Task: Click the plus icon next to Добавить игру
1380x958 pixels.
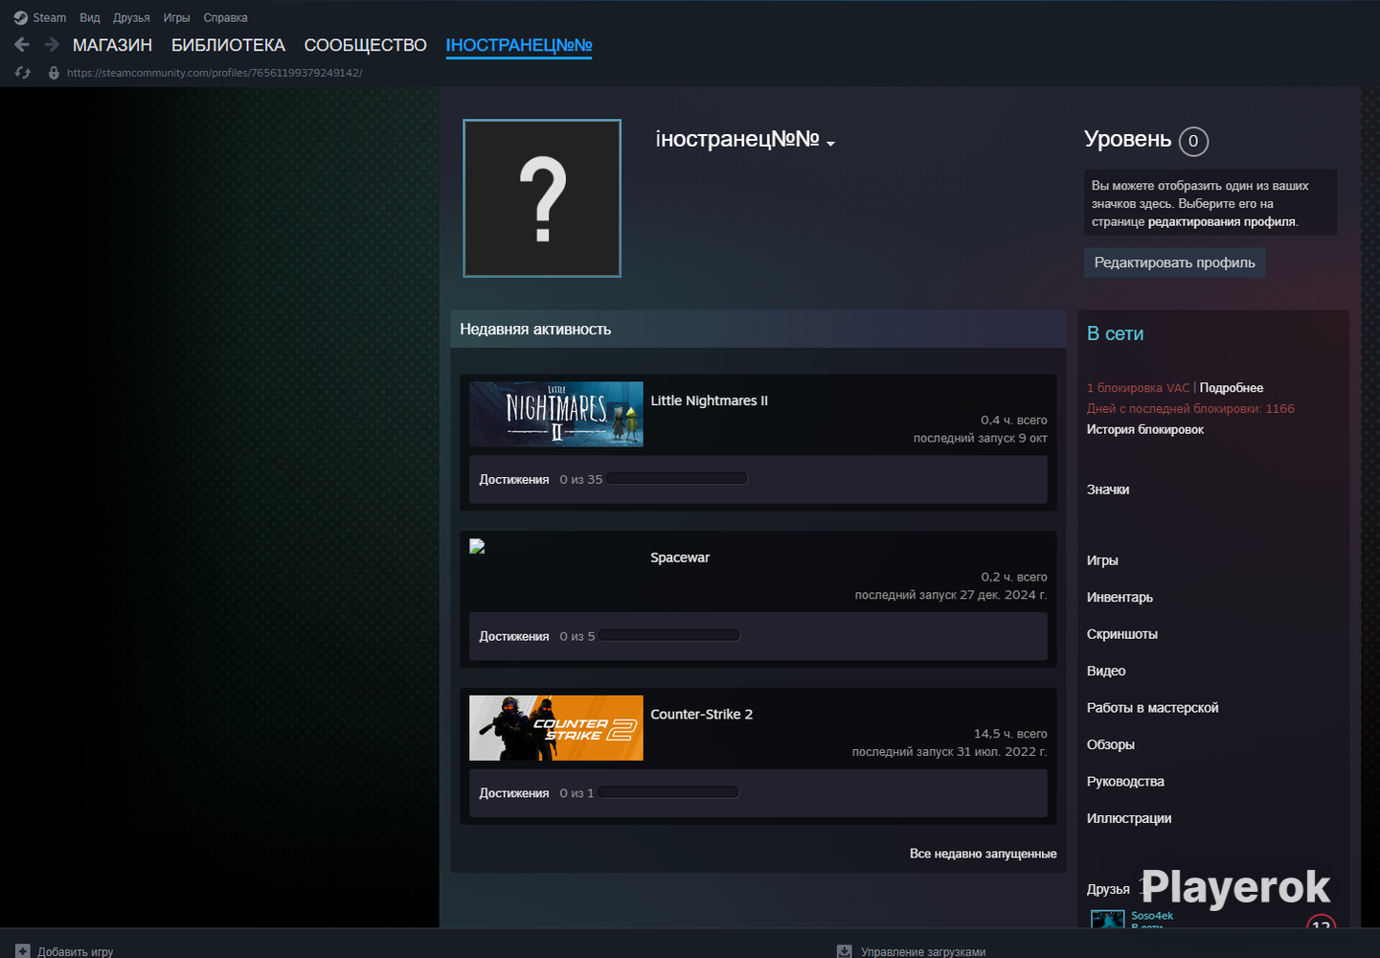Action: click(23, 951)
